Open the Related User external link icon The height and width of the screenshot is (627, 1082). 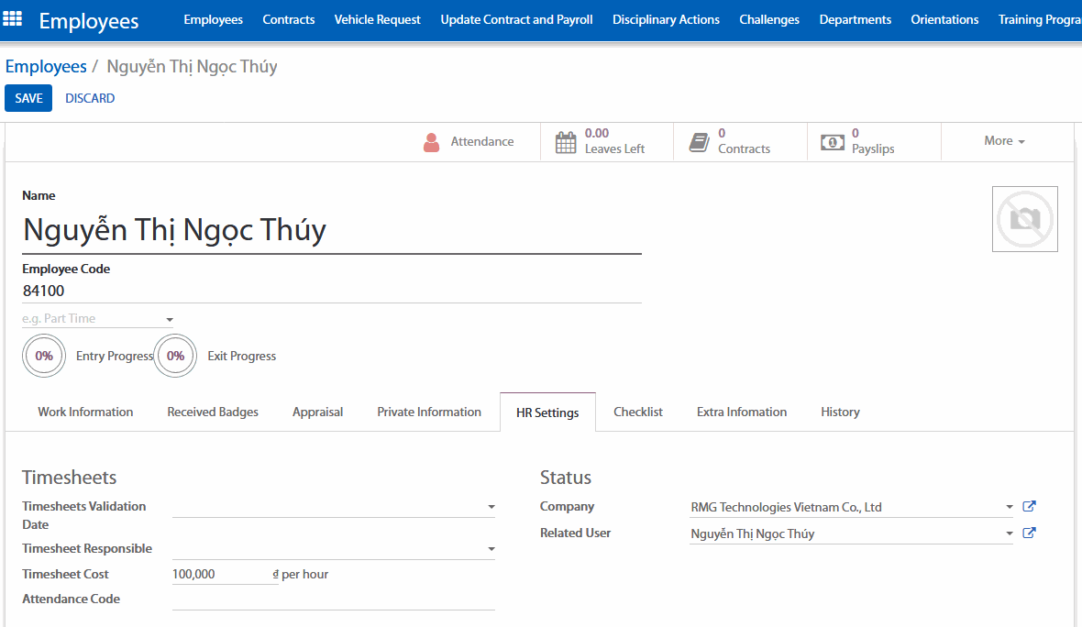tap(1029, 533)
